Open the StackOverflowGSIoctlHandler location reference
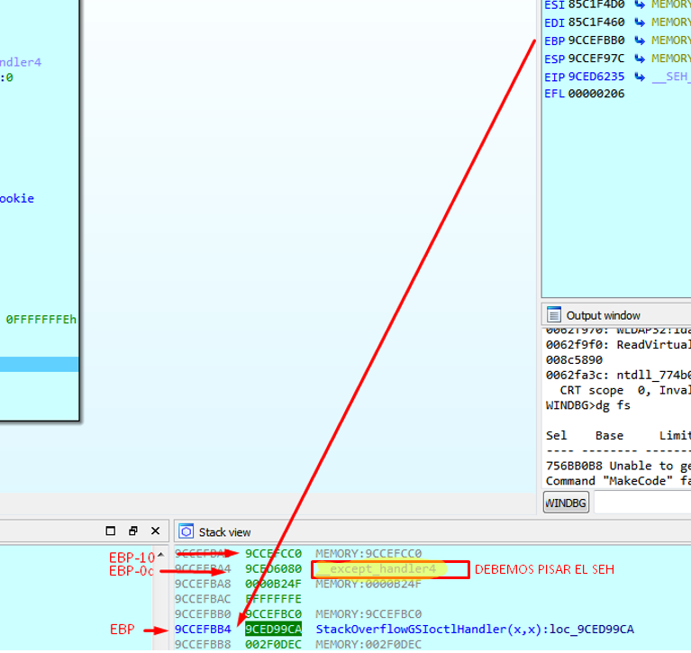This screenshot has height=653, width=691. [474, 630]
